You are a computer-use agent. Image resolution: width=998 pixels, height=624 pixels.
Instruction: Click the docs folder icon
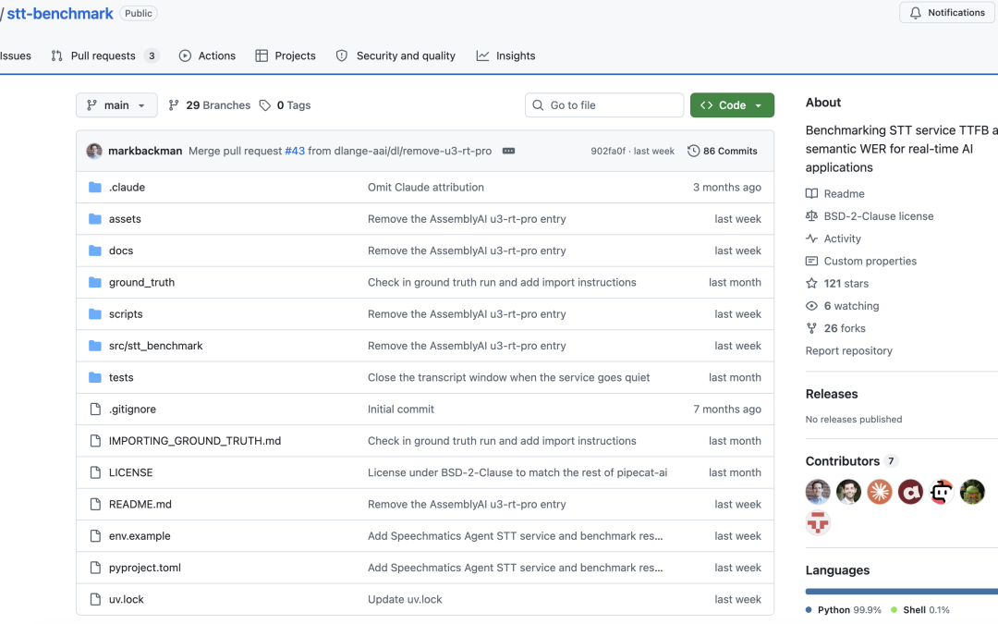(x=95, y=251)
